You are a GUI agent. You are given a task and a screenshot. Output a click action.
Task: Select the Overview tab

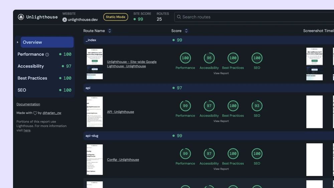tap(47, 42)
